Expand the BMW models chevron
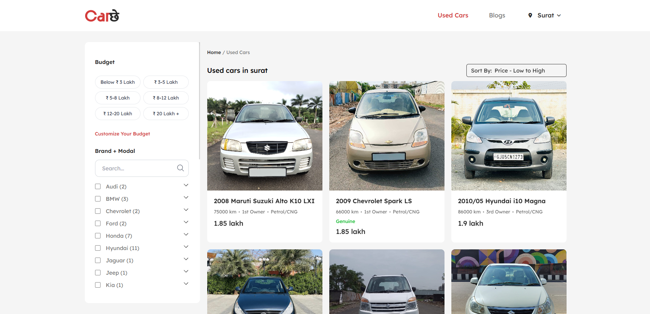The width and height of the screenshot is (650, 314). click(186, 197)
